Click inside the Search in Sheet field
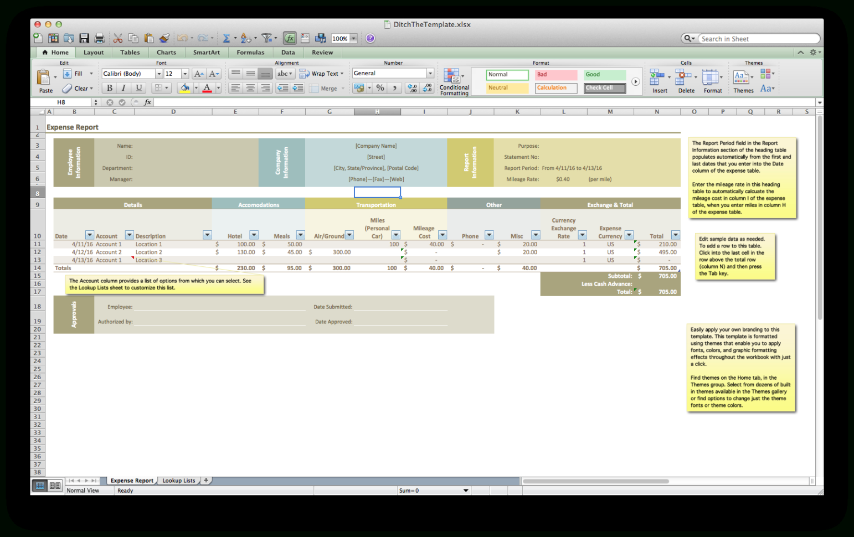The height and width of the screenshot is (537, 854). pyautogui.click(x=759, y=38)
